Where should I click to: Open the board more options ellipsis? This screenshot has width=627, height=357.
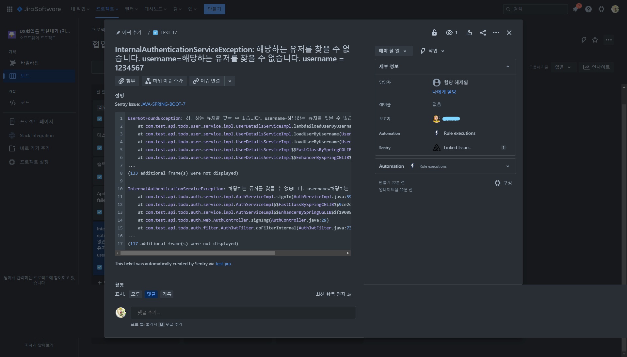[608, 40]
